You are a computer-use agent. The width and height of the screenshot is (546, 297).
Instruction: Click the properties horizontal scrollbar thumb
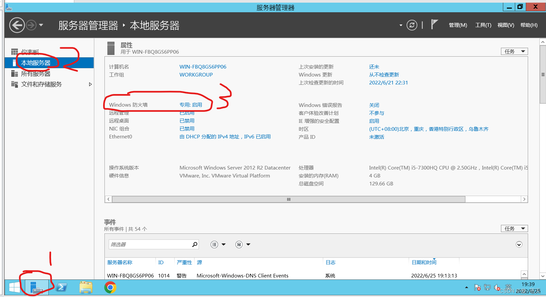[x=288, y=199]
